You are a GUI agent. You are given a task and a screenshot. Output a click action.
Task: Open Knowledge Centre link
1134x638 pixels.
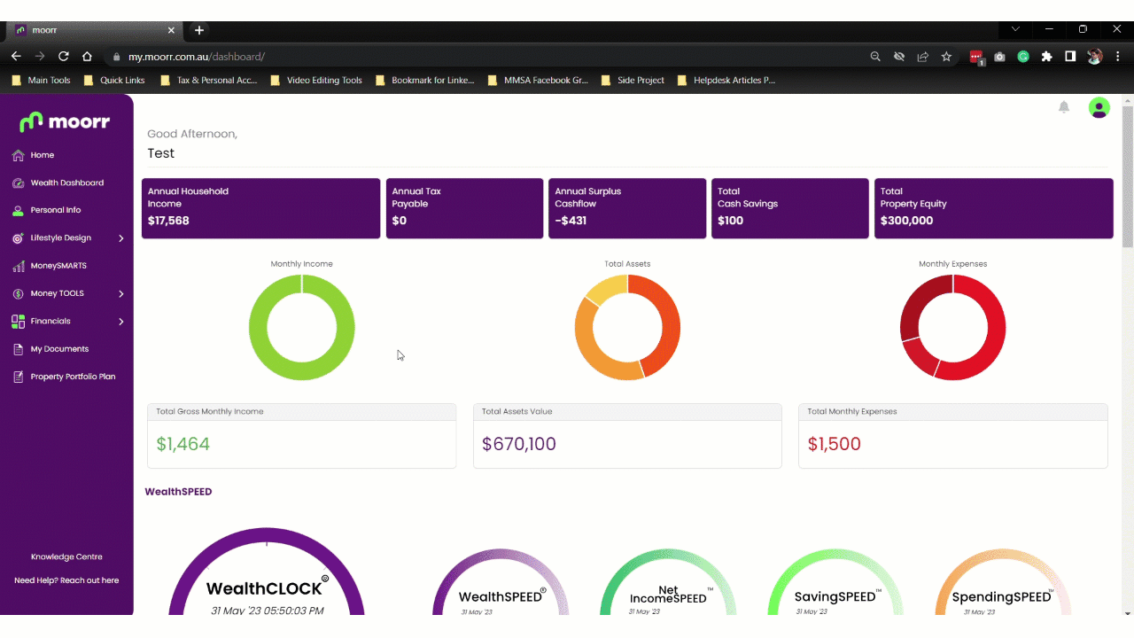click(x=66, y=557)
